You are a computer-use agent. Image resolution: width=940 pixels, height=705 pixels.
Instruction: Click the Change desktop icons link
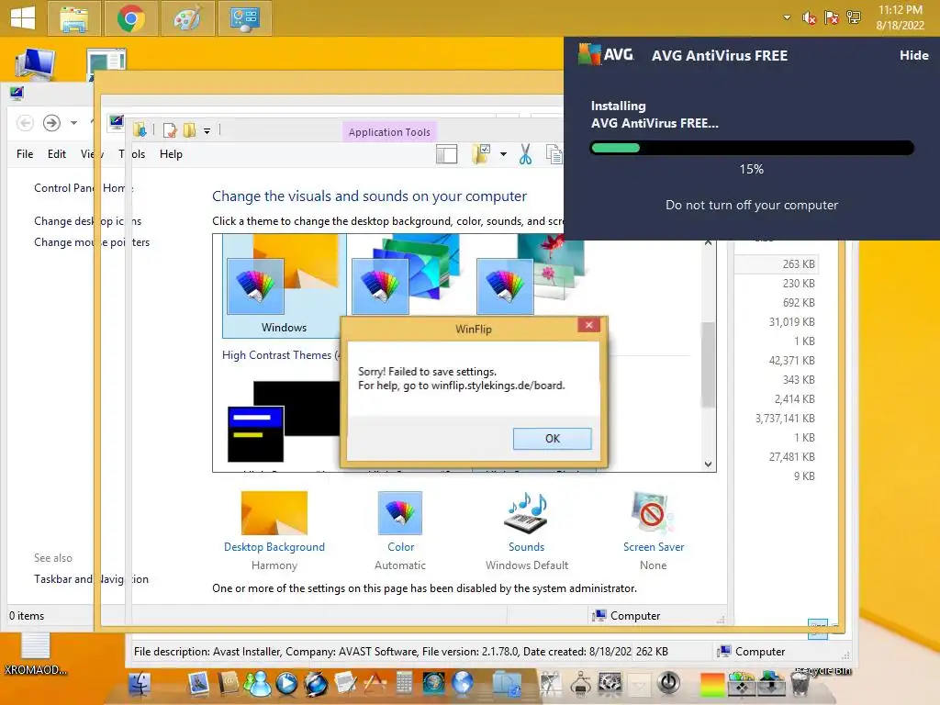(x=87, y=221)
